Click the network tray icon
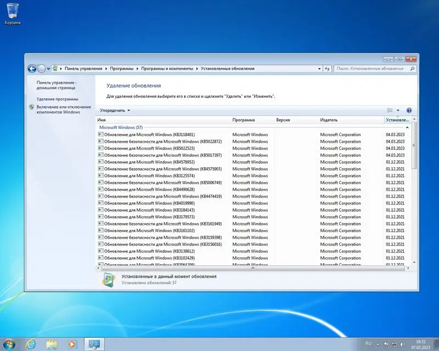439x351 pixels. click(x=394, y=344)
